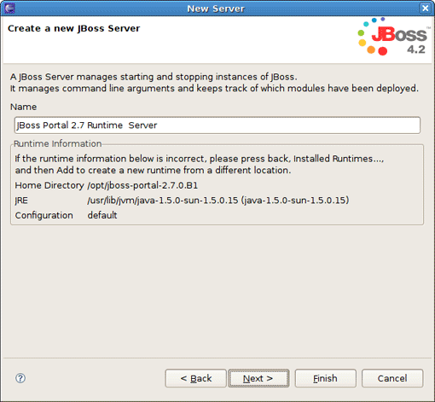
Task: Click the 'JRE' label
Action: coord(21,201)
